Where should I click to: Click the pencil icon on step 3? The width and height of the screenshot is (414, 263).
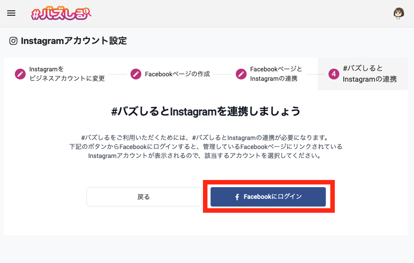point(241,74)
